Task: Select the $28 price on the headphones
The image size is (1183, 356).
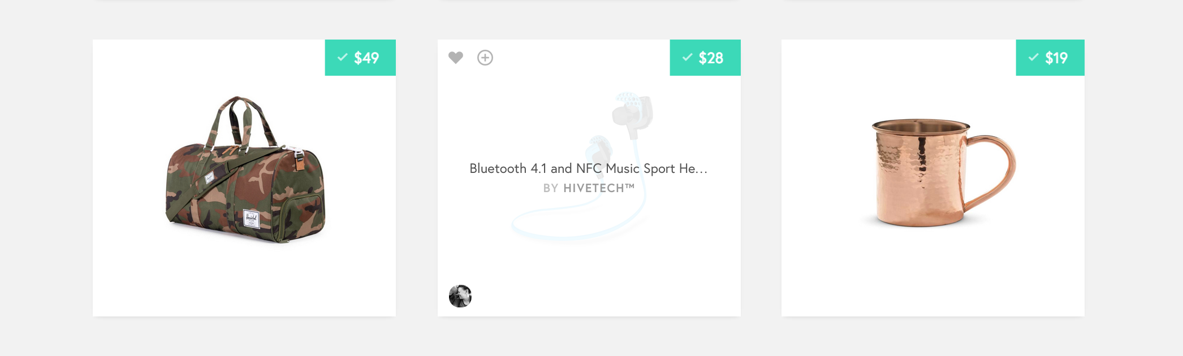Action: coord(711,58)
